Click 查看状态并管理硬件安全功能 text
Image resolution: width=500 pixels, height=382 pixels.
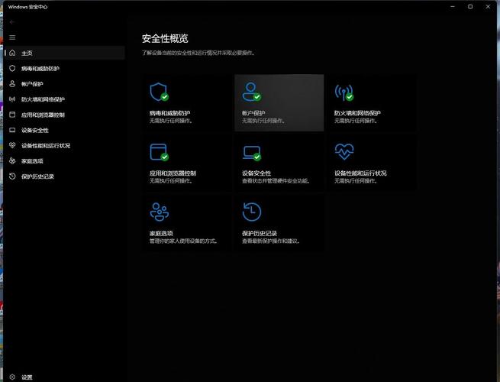coord(276,180)
